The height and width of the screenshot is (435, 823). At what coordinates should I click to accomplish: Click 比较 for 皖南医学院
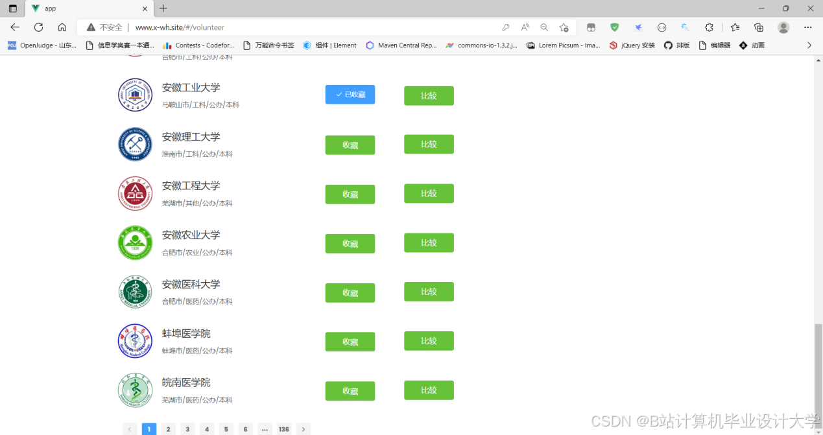[429, 390]
